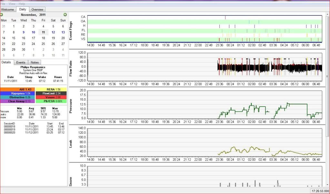Viewport: 330px width, 194px height.
Task: Go to previous month in calendar
Action: [2, 15]
